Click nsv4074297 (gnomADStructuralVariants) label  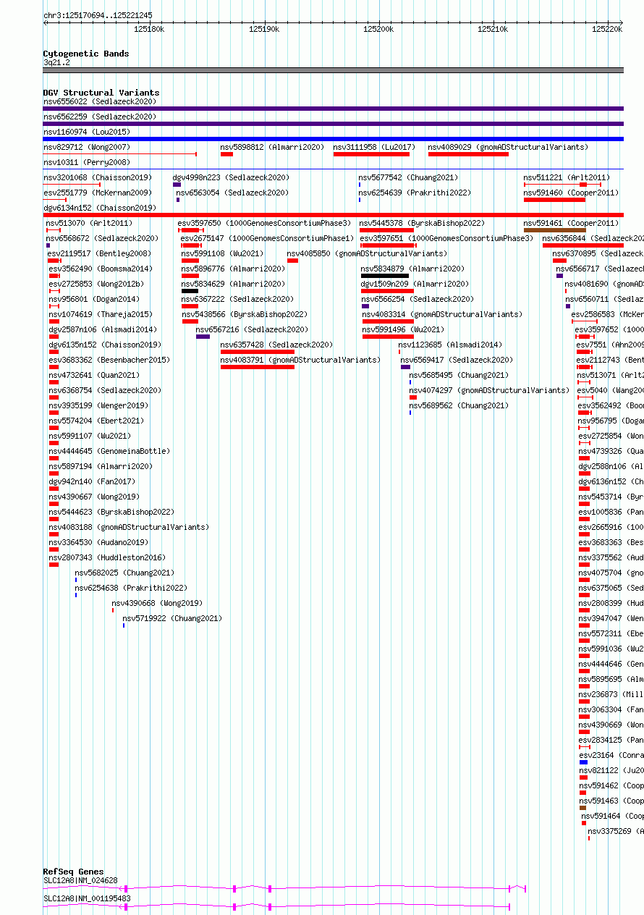489,390
